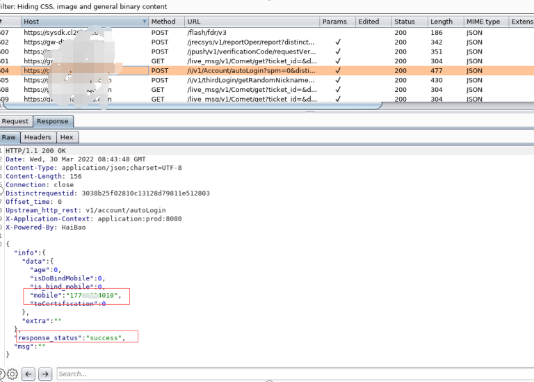534x382 pixels.
Task: Select the /jrecsys/v1/reportOper/report request row
Action: coord(267,42)
